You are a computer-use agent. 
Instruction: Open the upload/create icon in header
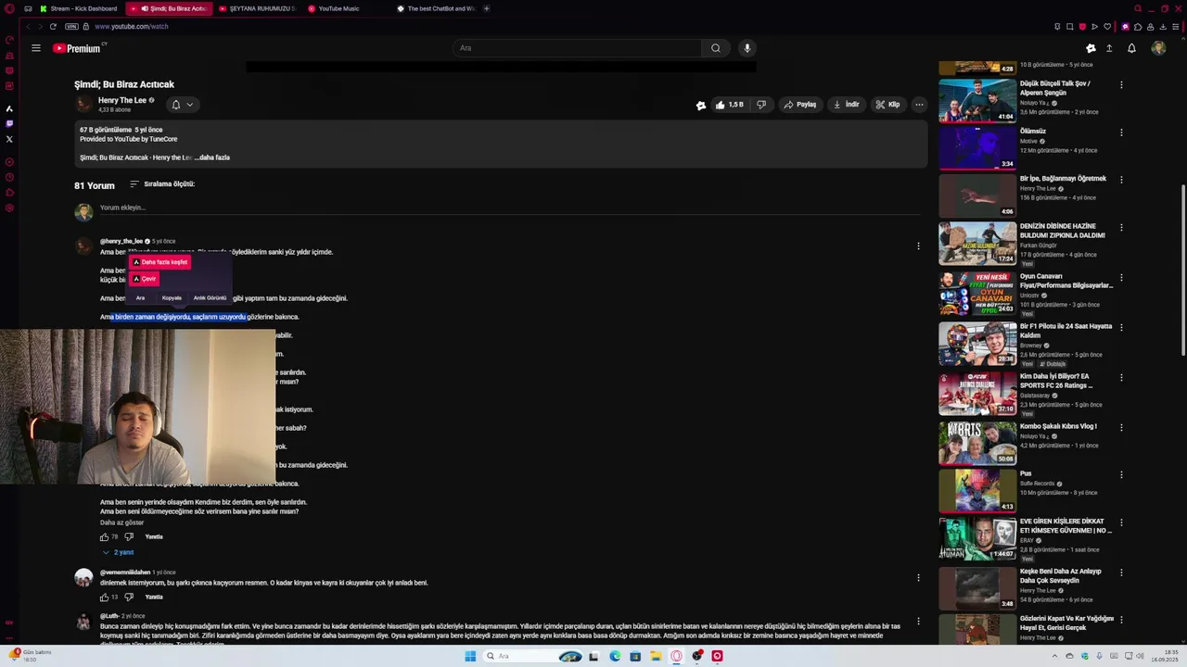coord(1109,48)
